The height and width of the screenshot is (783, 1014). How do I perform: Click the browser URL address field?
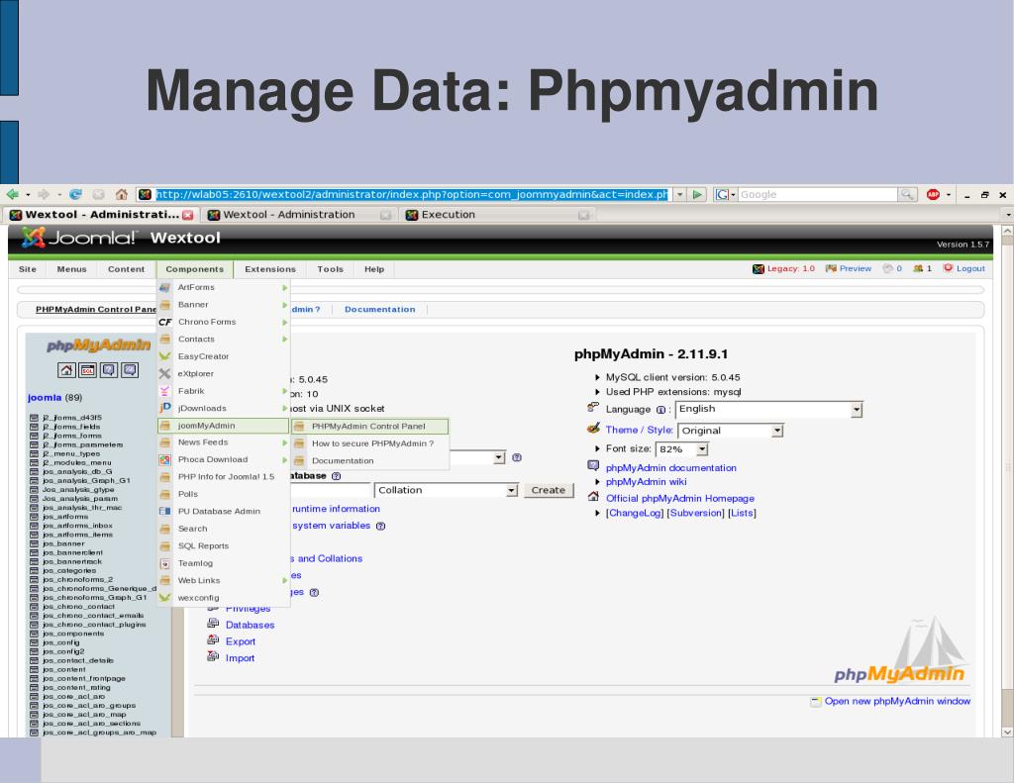(x=411, y=194)
